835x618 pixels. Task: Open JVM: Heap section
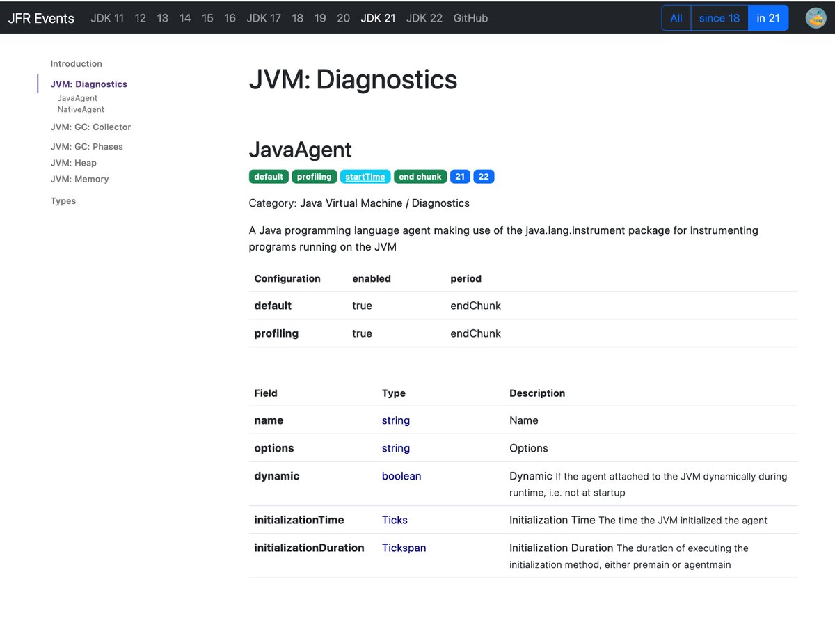pos(74,163)
